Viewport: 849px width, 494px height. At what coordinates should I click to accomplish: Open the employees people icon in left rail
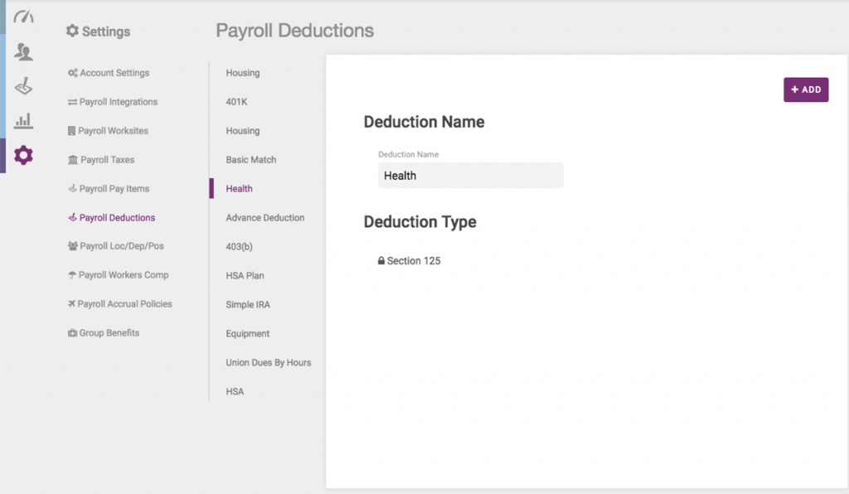coord(23,52)
